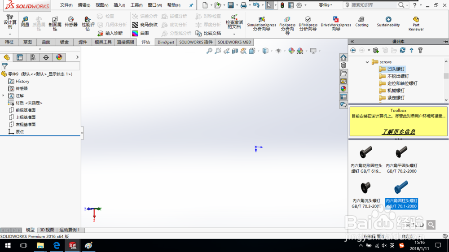The height and width of the screenshot is (252, 449).
Task: Click the Section View icon
Action: [x=235, y=51]
